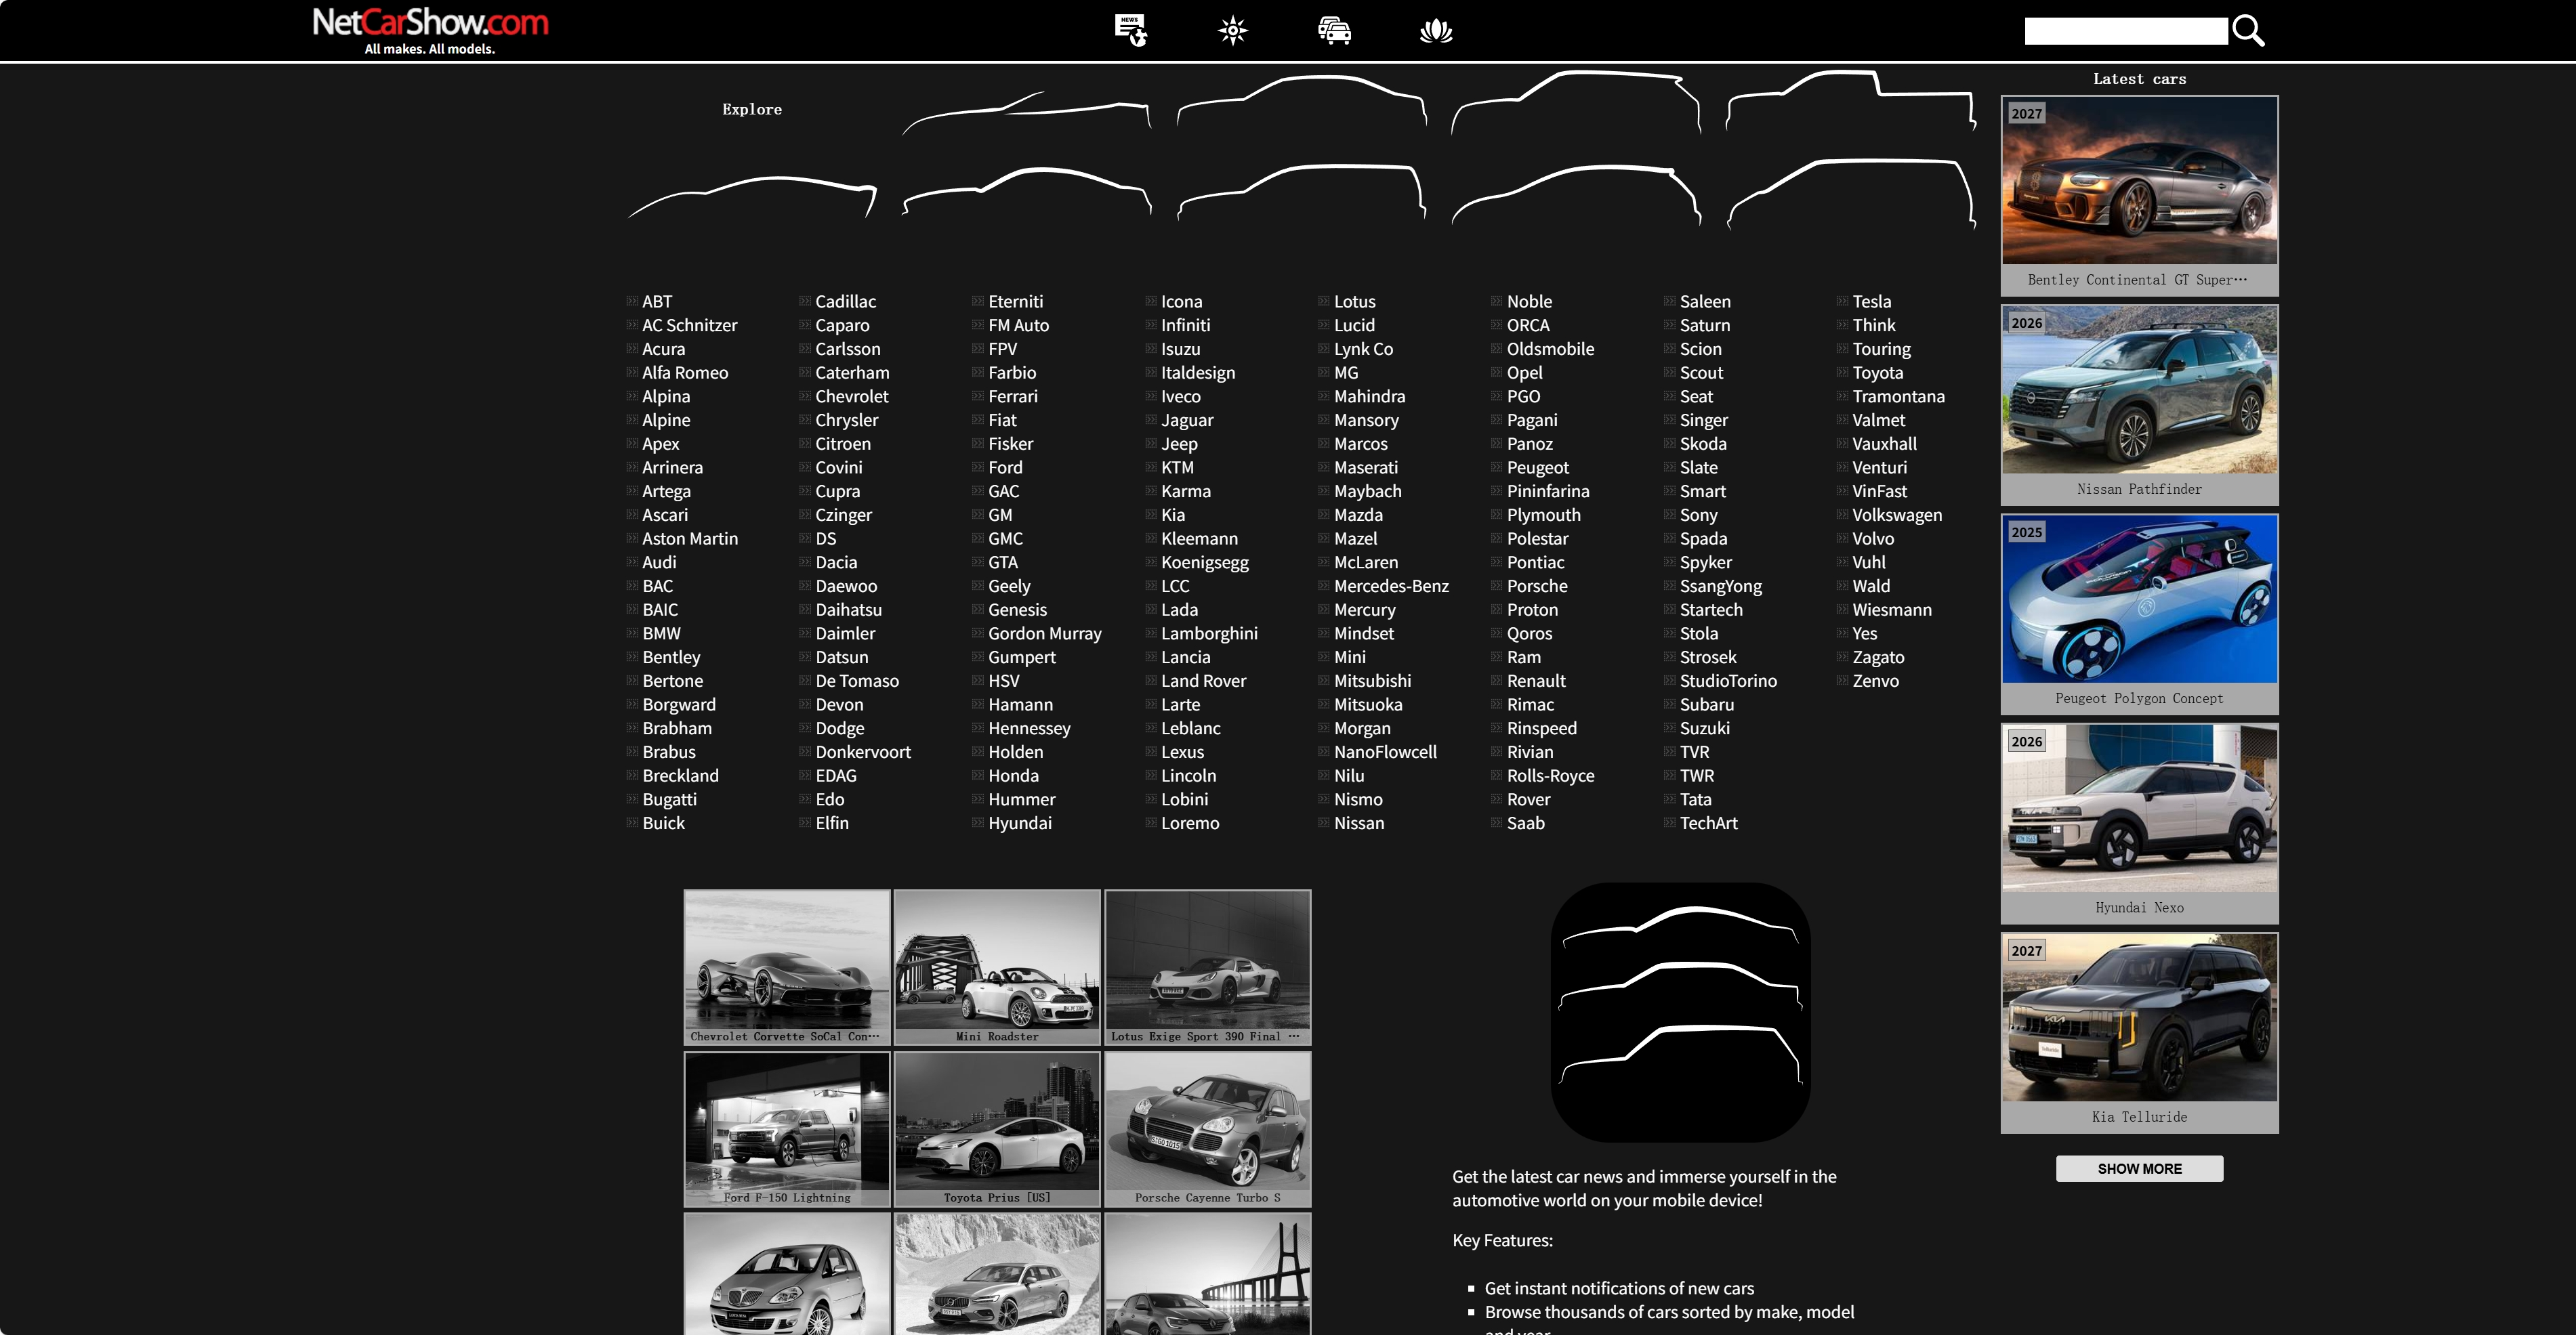Go to the Porsche make page
Viewport: 2576px width, 1335px height.
(1537, 587)
